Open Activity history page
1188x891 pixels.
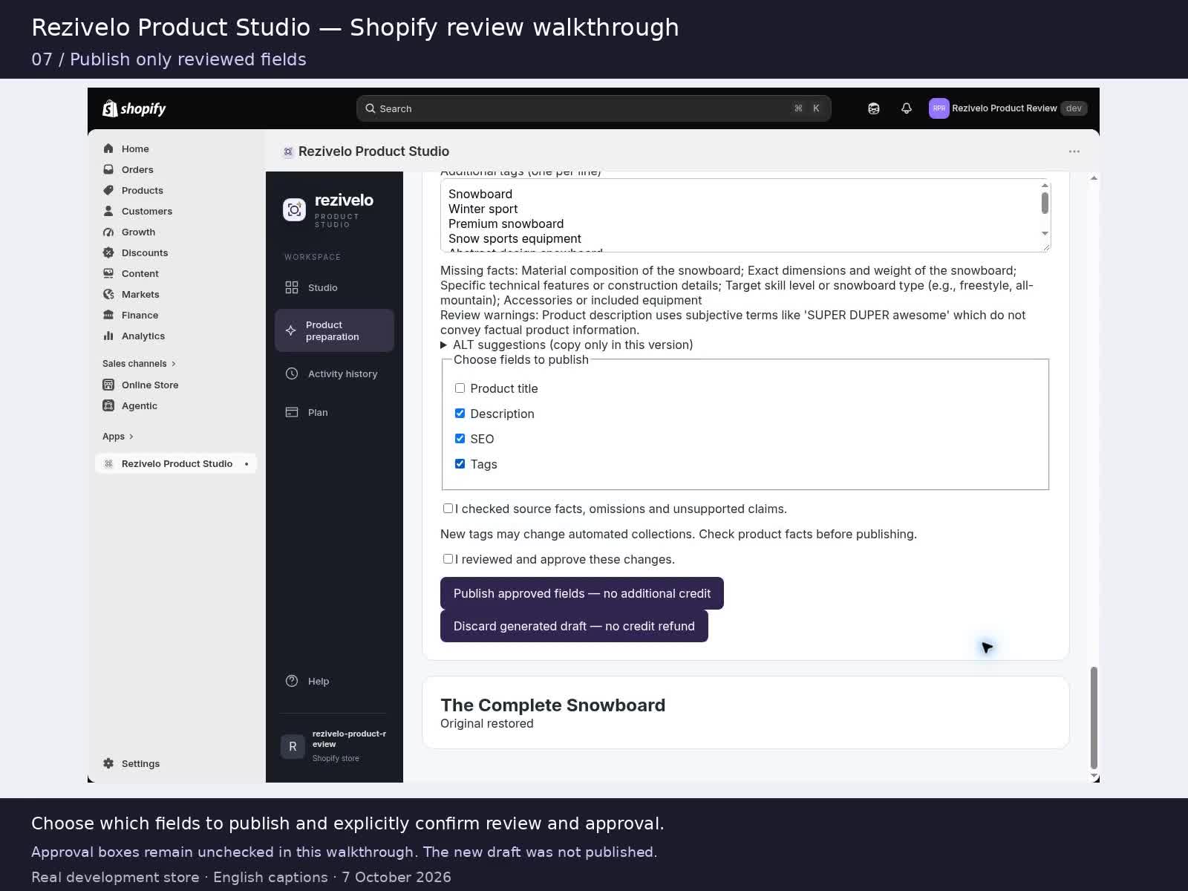[334, 373]
